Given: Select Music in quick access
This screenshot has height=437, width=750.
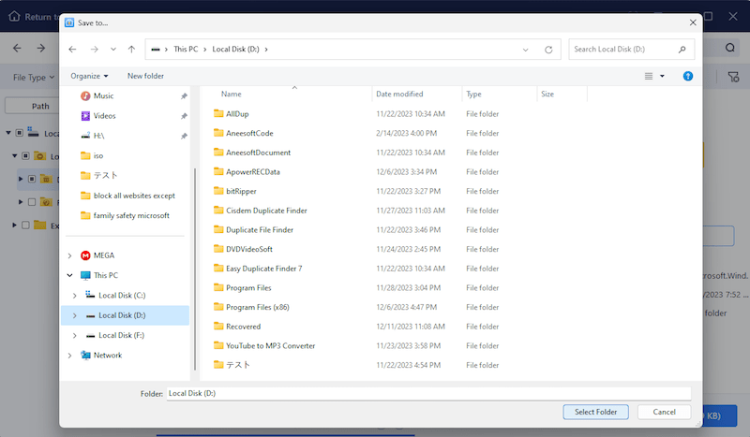Looking at the screenshot, I should click(x=98, y=96).
